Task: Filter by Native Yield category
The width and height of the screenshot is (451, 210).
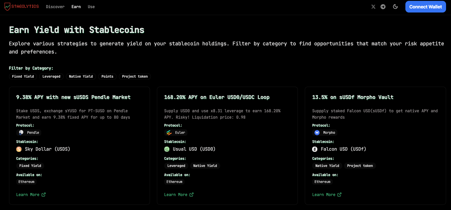Action: point(81,76)
